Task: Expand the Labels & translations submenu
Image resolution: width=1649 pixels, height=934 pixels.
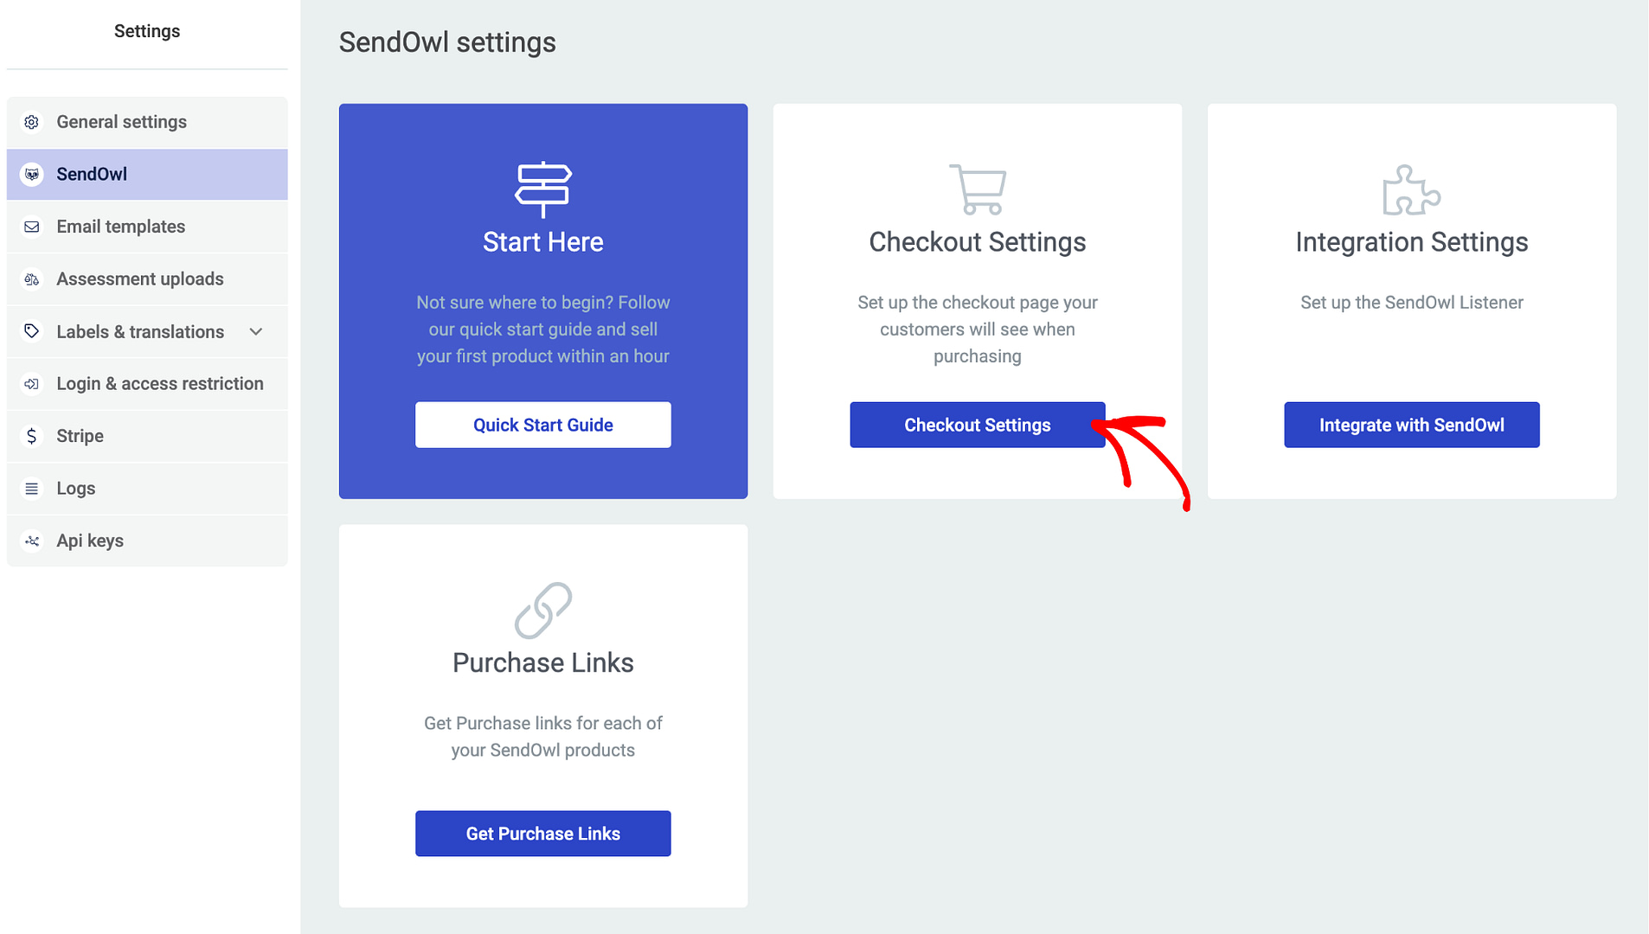Action: pyautogui.click(x=255, y=331)
